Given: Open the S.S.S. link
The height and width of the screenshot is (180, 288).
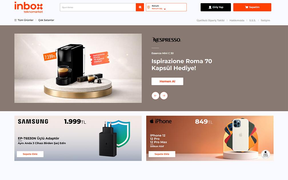Looking at the screenshot, I should (x=252, y=20).
